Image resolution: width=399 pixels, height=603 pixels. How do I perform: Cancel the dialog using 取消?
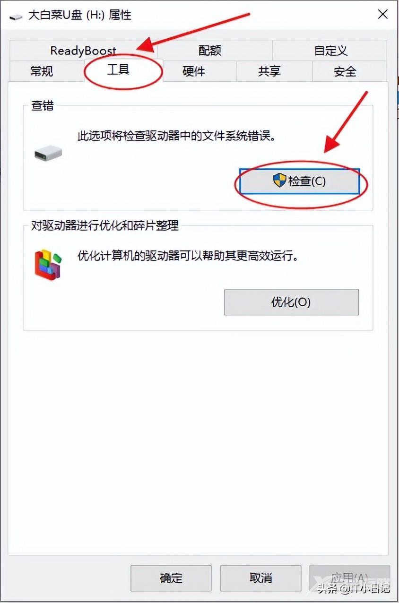pyautogui.click(x=260, y=578)
